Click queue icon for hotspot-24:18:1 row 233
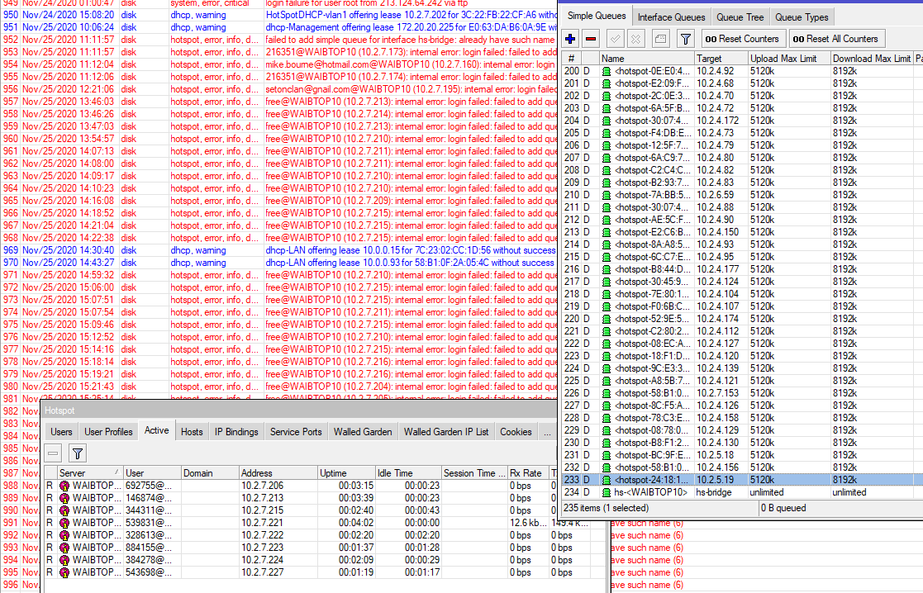The height and width of the screenshot is (593, 923). [x=607, y=480]
